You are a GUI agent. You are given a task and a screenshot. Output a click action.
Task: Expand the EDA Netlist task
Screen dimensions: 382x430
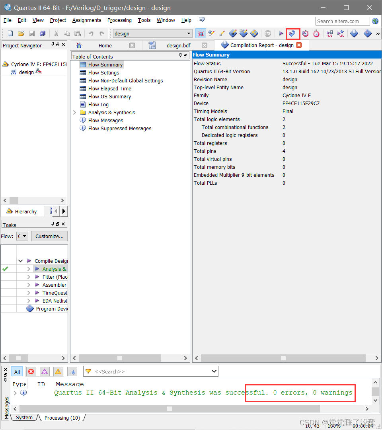(x=29, y=301)
